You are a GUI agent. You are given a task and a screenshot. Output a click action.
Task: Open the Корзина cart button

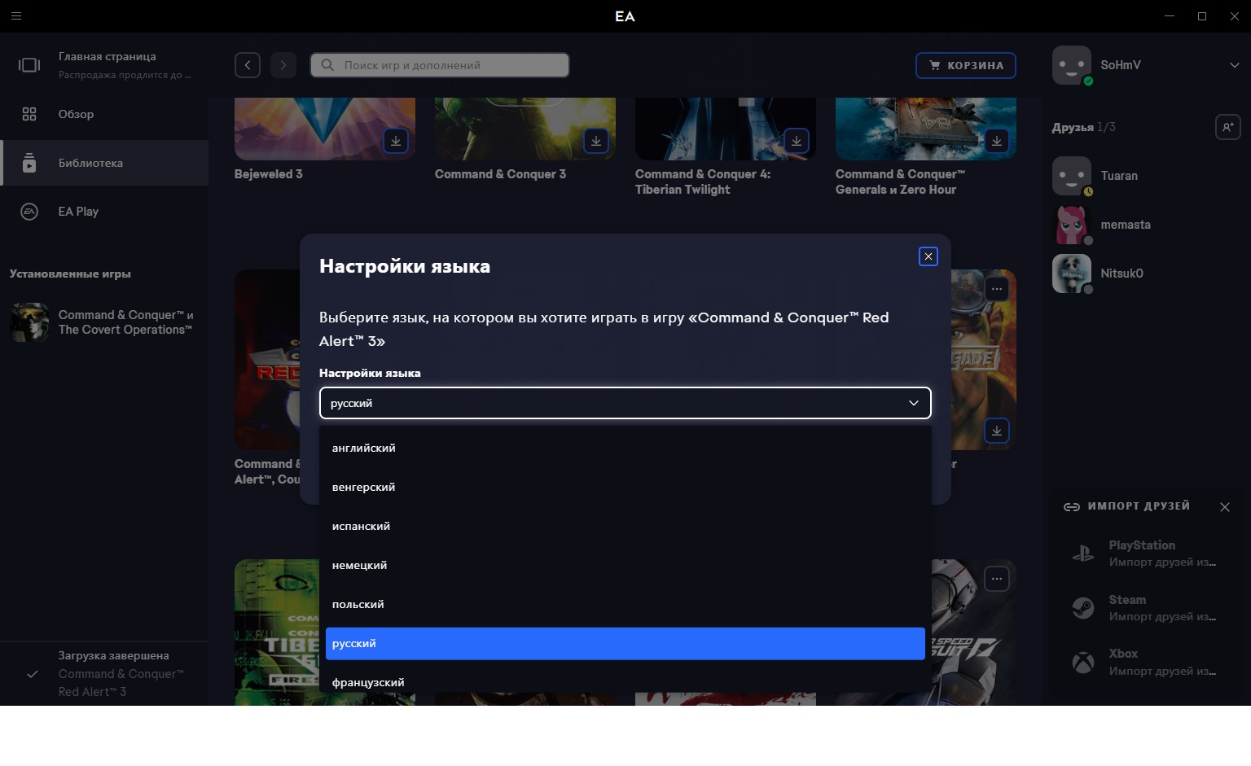coord(966,65)
